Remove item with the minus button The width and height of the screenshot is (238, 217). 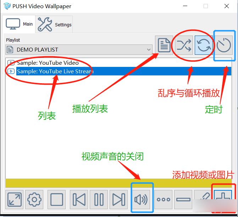pos(183,200)
